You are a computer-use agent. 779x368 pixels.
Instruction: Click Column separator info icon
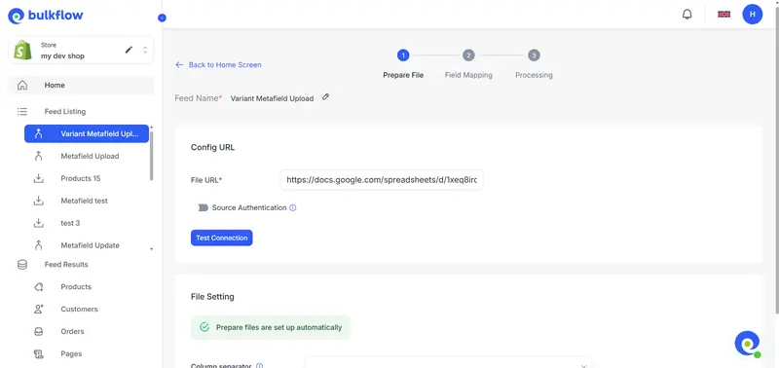click(x=259, y=366)
